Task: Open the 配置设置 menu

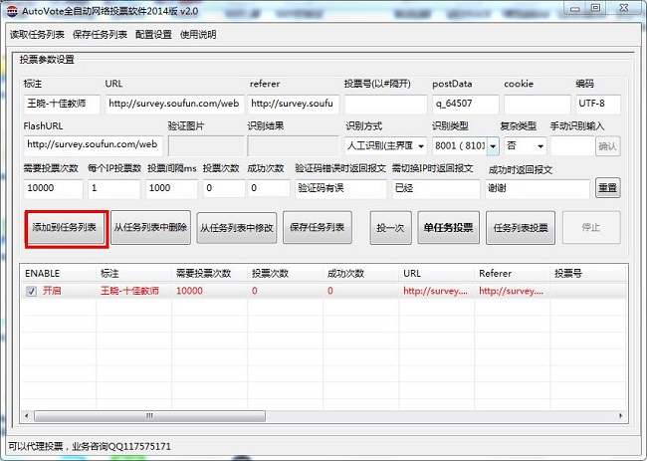Action: pyautogui.click(x=153, y=35)
